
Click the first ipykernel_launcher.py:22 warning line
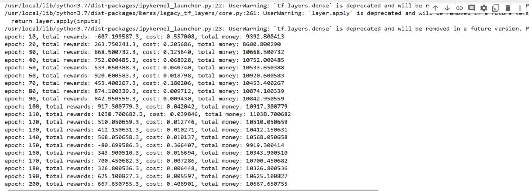tap(267, 5)
